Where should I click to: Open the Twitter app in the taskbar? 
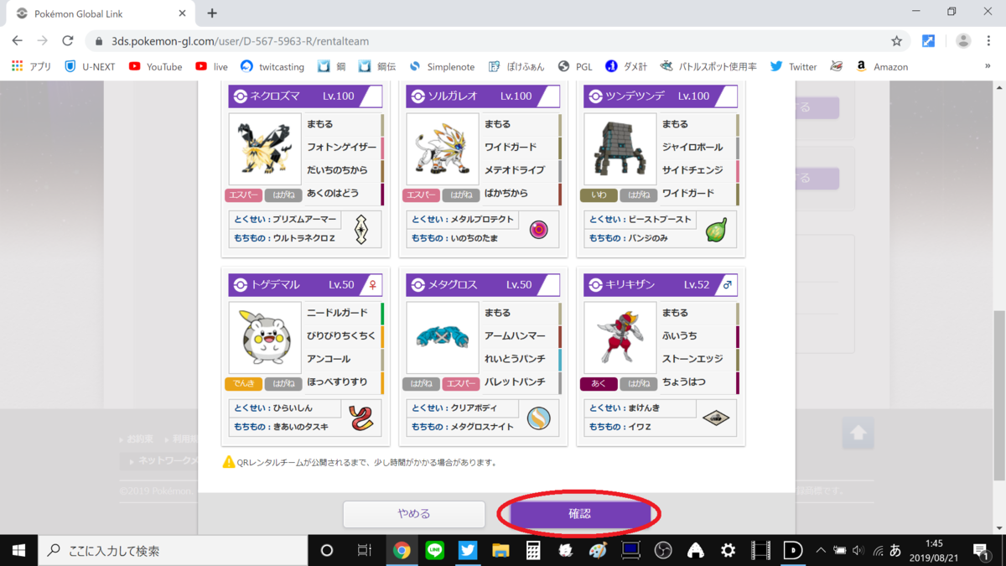(468, 550)
